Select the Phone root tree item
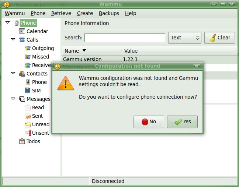The height and width of the screenshot is (187, 239). (28, 23)
